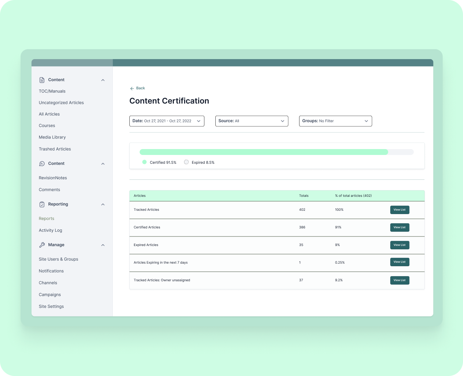Collapse the Manage section
463x376 pixels.
103,245
